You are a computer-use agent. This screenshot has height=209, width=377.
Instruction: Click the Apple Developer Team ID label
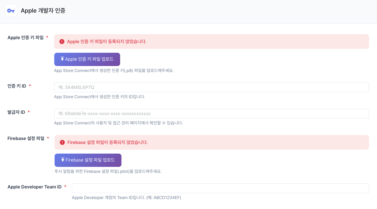point(34,187)
